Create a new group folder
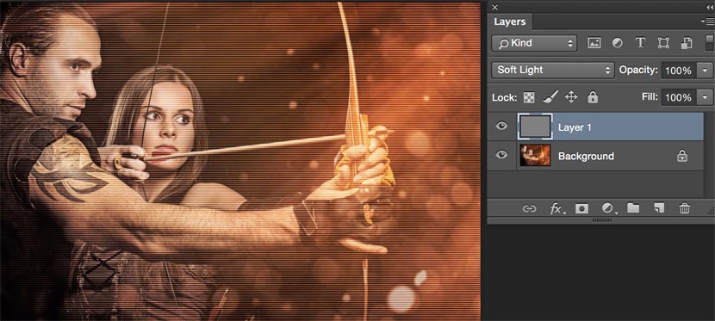The height and width of the screenshot is (321, 715). 633,208
